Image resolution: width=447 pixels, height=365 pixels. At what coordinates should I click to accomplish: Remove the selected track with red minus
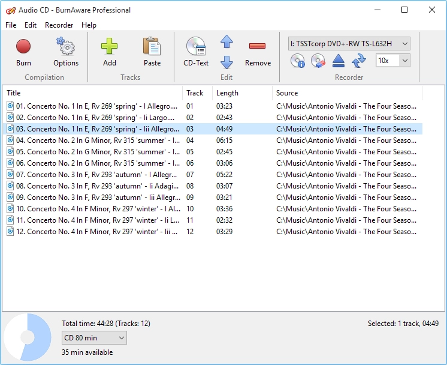[257, 46]
